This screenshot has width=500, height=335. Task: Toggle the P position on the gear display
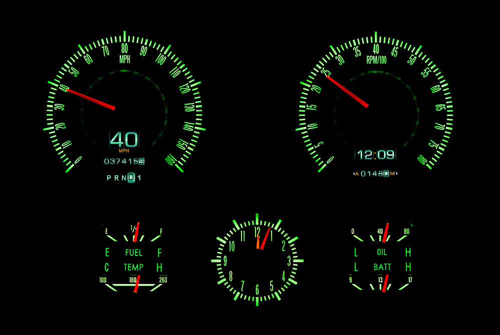(x=108, y=177)
